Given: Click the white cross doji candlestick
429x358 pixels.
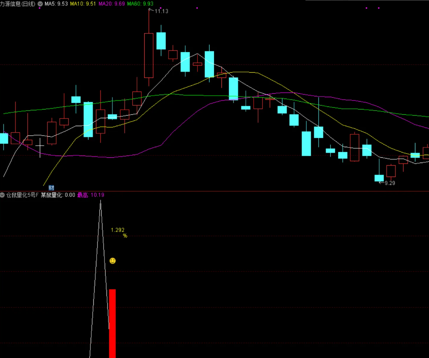Looking at the screenshot, I should 40,145.
